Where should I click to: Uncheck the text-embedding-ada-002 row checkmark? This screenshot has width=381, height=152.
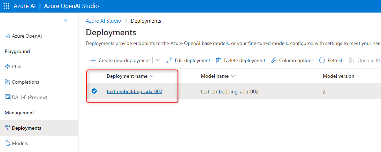pos(94,91)
